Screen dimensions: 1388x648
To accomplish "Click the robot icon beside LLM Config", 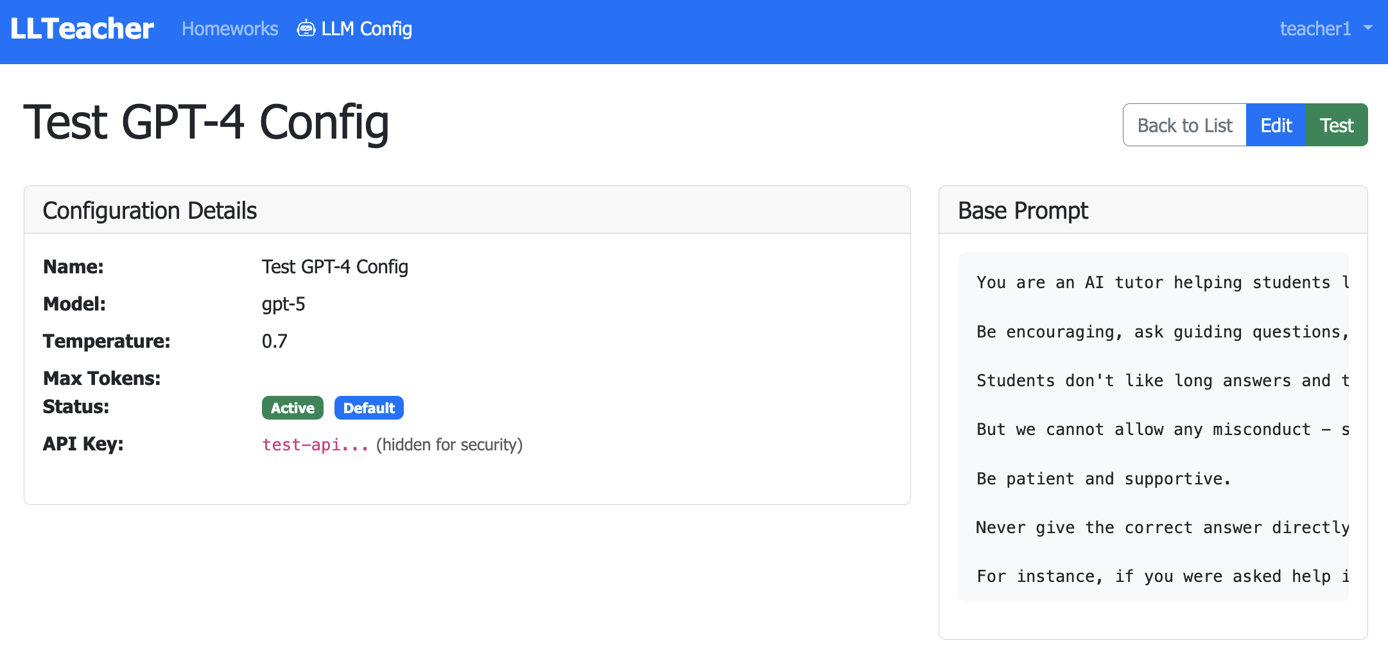I will click(x=306, y=29).
